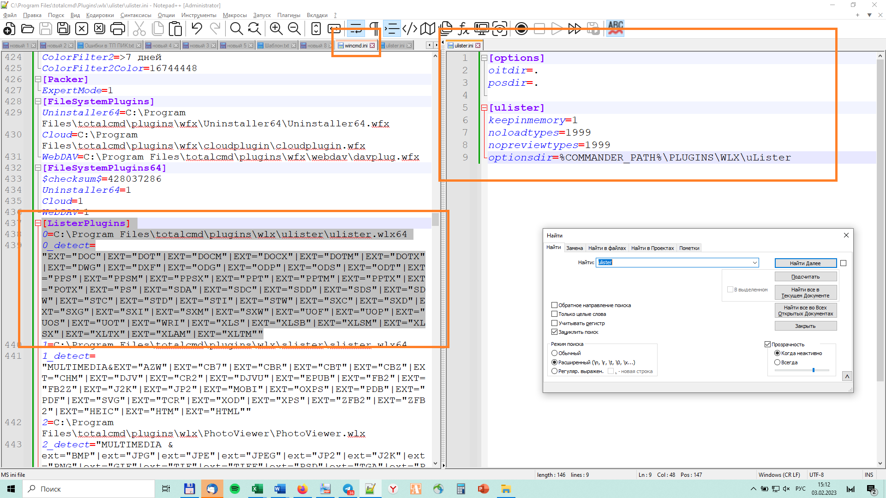Toggle the spell check ABC icon

pyautogui.click(x=615, y=28)
